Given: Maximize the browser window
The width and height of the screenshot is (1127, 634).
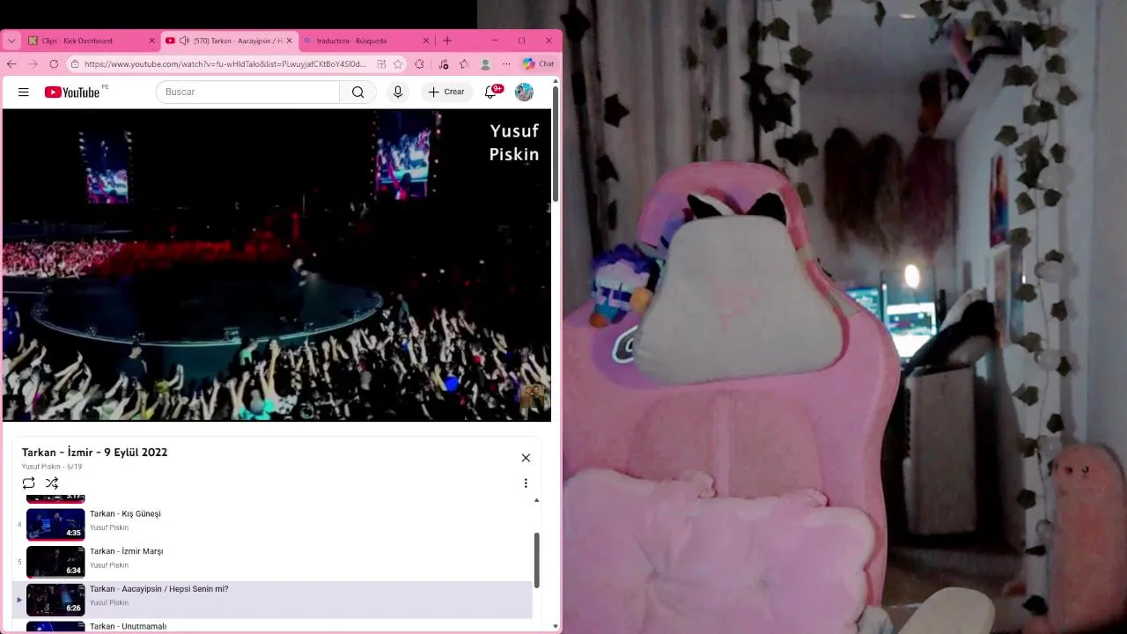Looking at the screenshot, I should tap(521, 41).
